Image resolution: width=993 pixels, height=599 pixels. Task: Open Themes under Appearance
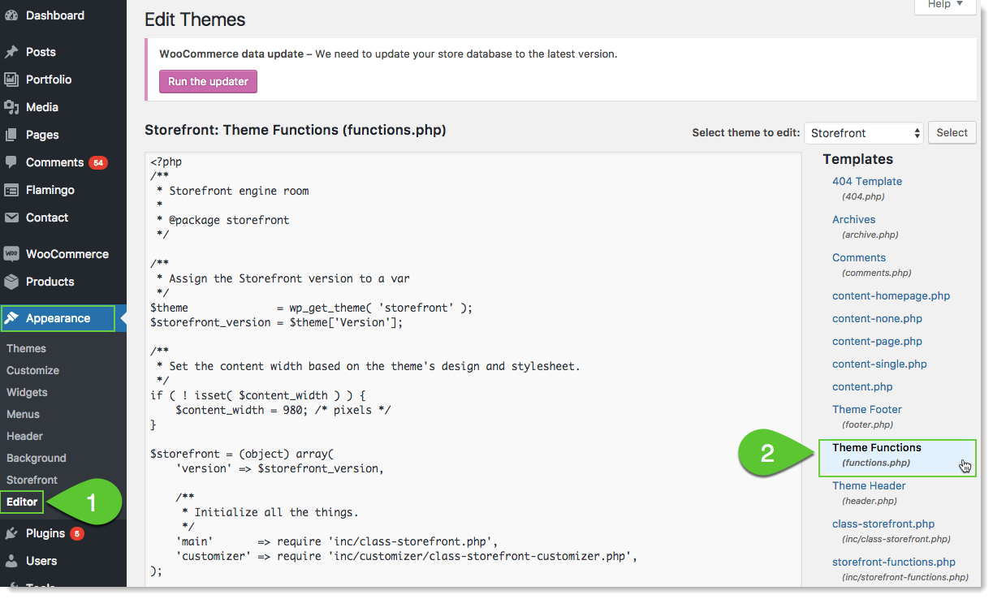point(26,348)
